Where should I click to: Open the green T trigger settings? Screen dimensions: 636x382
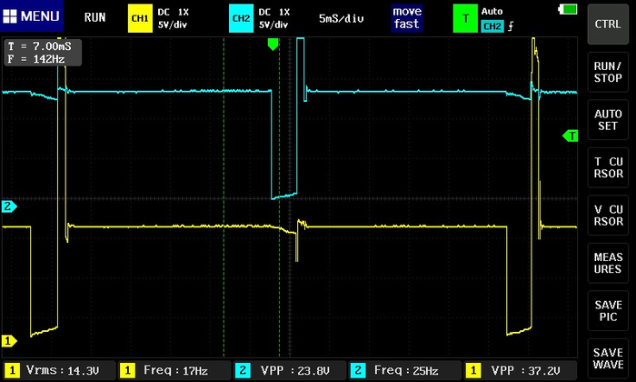click(x=466, y=17)
